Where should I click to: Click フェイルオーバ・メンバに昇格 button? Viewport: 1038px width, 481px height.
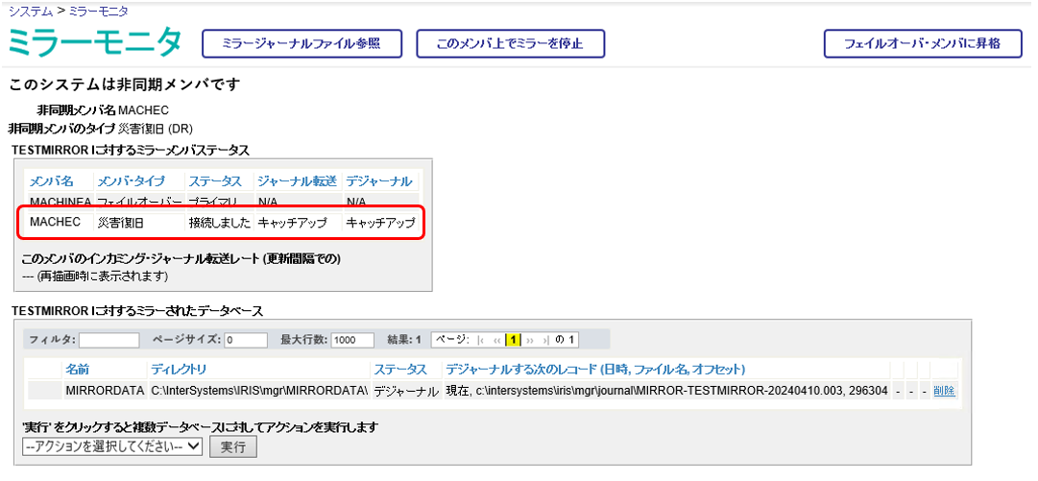click(922, 44)
